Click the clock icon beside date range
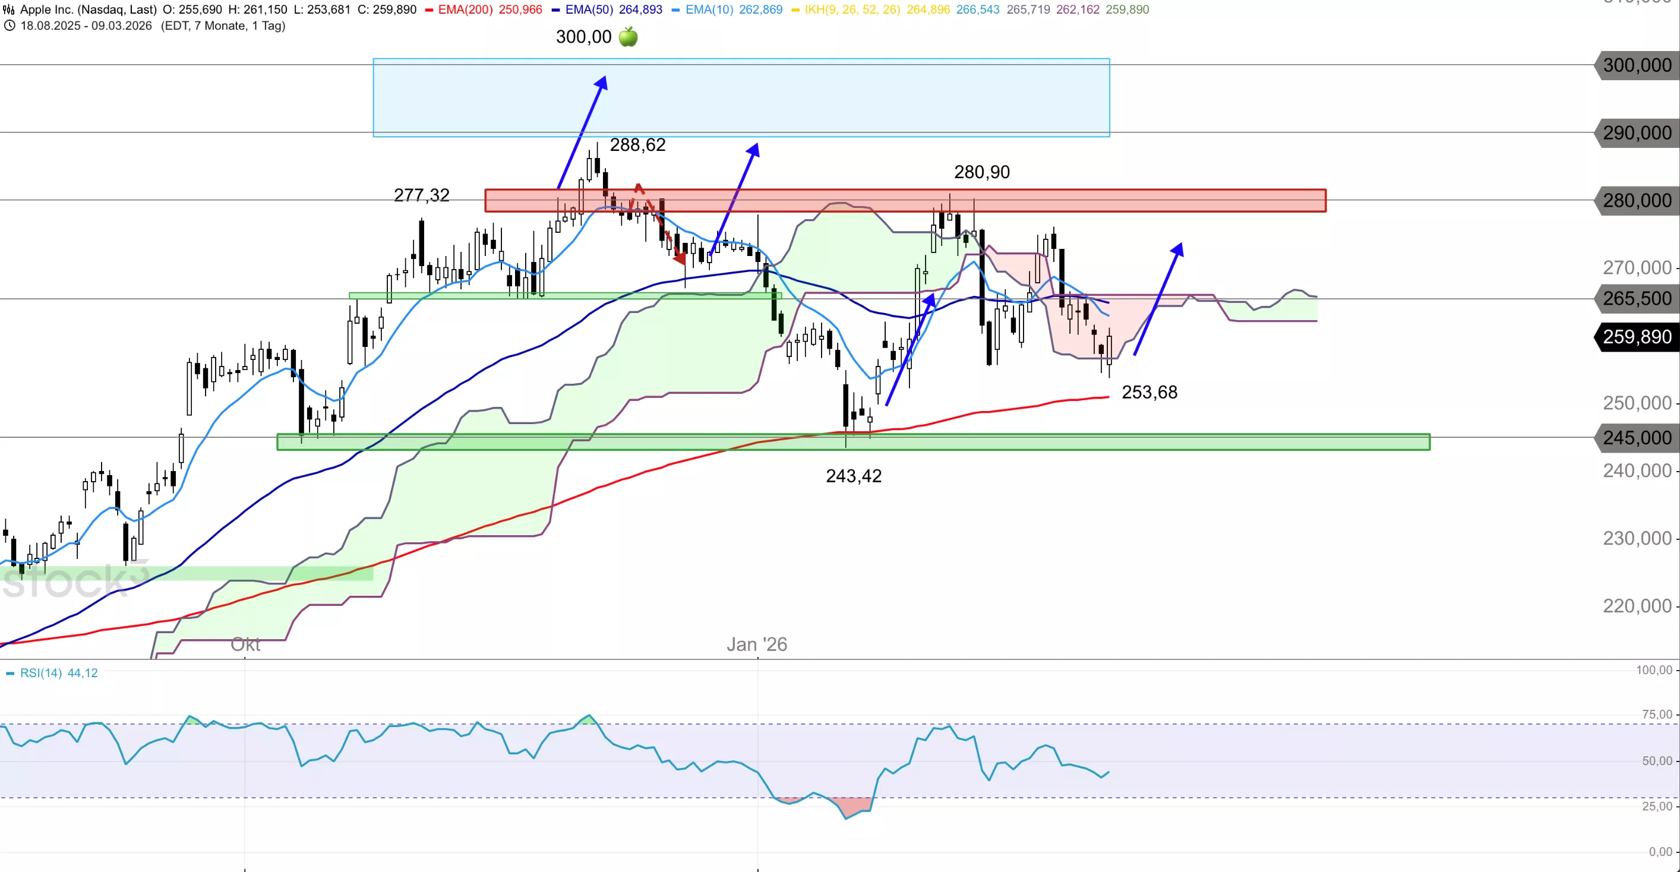 pyautogui.click(x=9, y=26)
